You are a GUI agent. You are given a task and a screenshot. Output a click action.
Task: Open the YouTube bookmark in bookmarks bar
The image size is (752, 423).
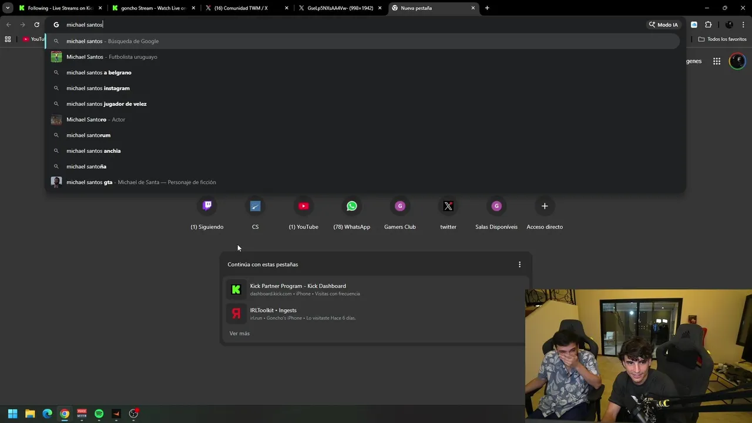pos(33,39)
